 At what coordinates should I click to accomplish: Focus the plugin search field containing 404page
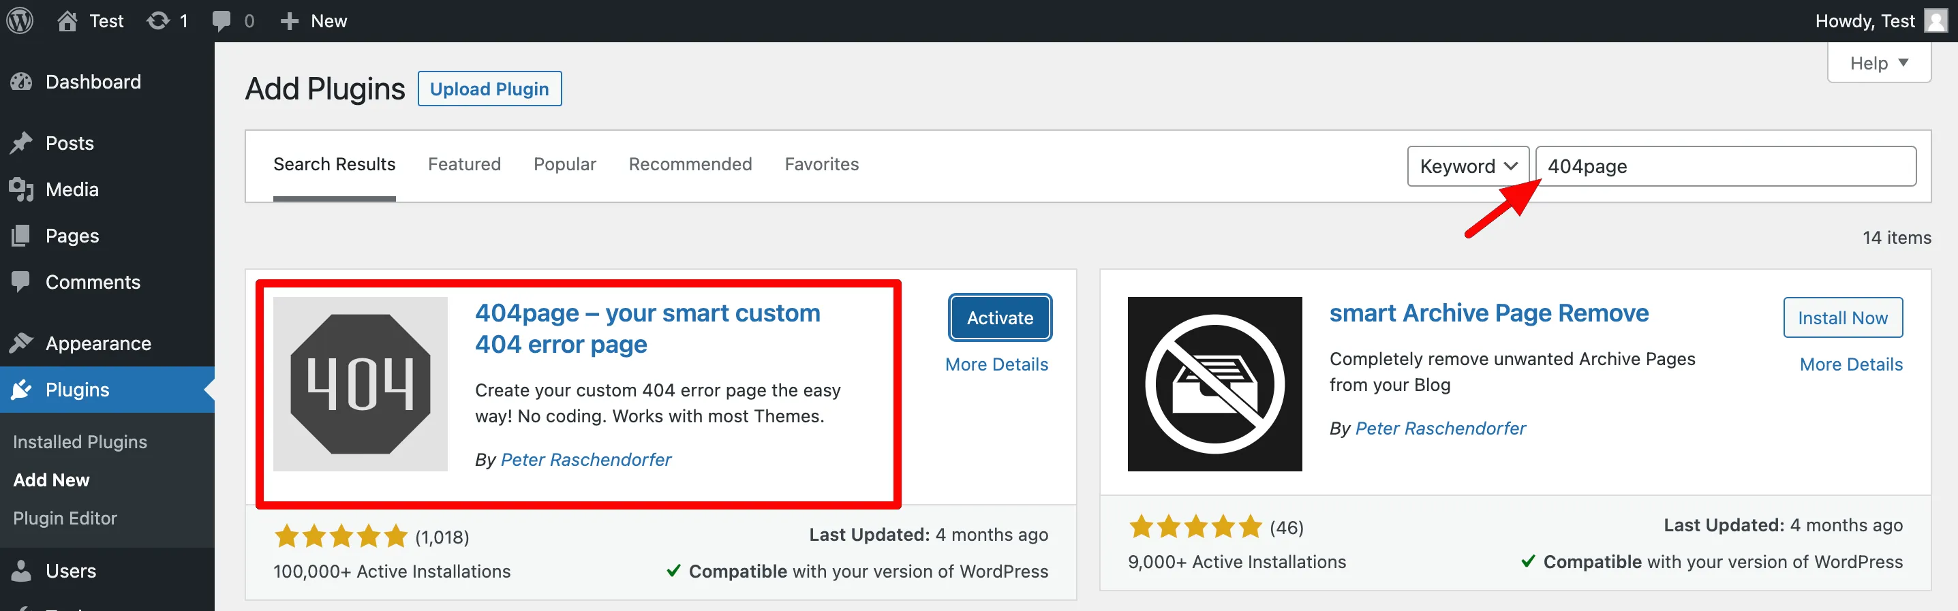(x=1726, y=166)
